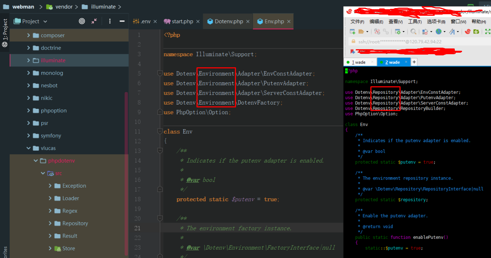The image size is (491, 258).
Task: Click the '1: Project' vertical tool window tab
Action: point(5,33)
